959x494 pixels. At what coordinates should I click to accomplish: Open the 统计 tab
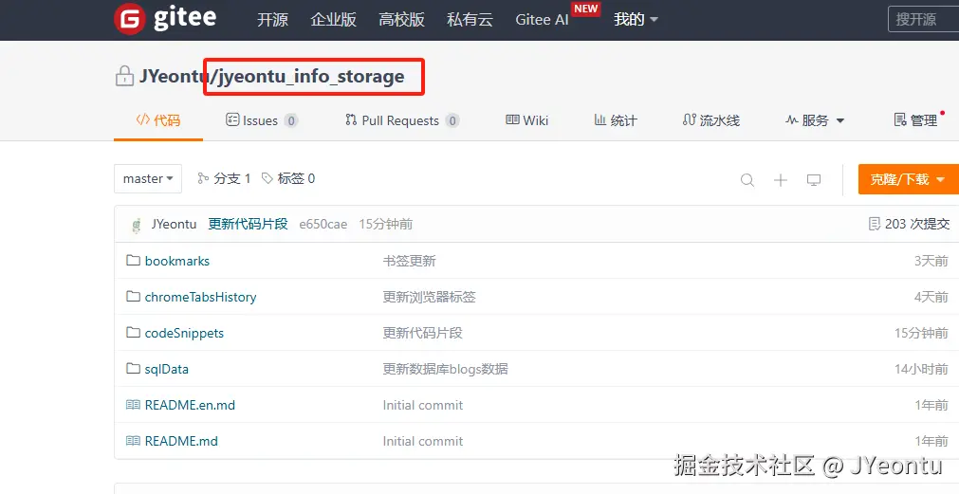click(x=616, y=120)
